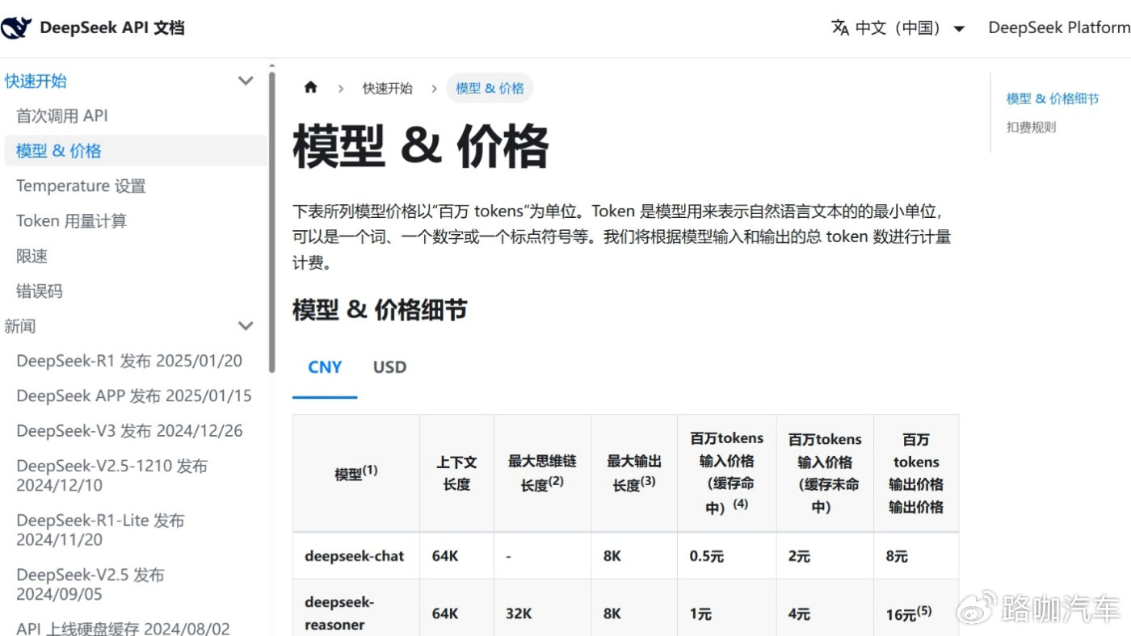Image resolution: width=1131 pixels, height=636 pixels.
Task: Click the 模型 & 价格细节 section heading
Action: [x=380, y=310]
